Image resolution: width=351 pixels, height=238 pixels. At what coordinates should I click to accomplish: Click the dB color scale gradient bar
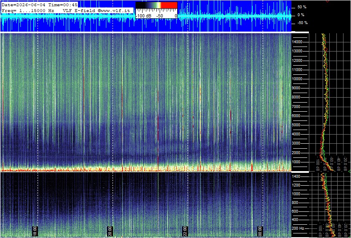156,5
